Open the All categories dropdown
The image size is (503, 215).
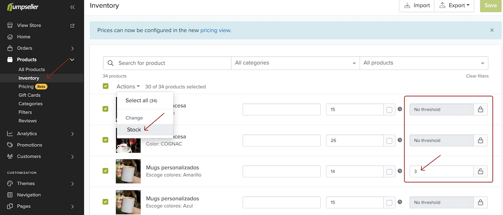(295, 63)
